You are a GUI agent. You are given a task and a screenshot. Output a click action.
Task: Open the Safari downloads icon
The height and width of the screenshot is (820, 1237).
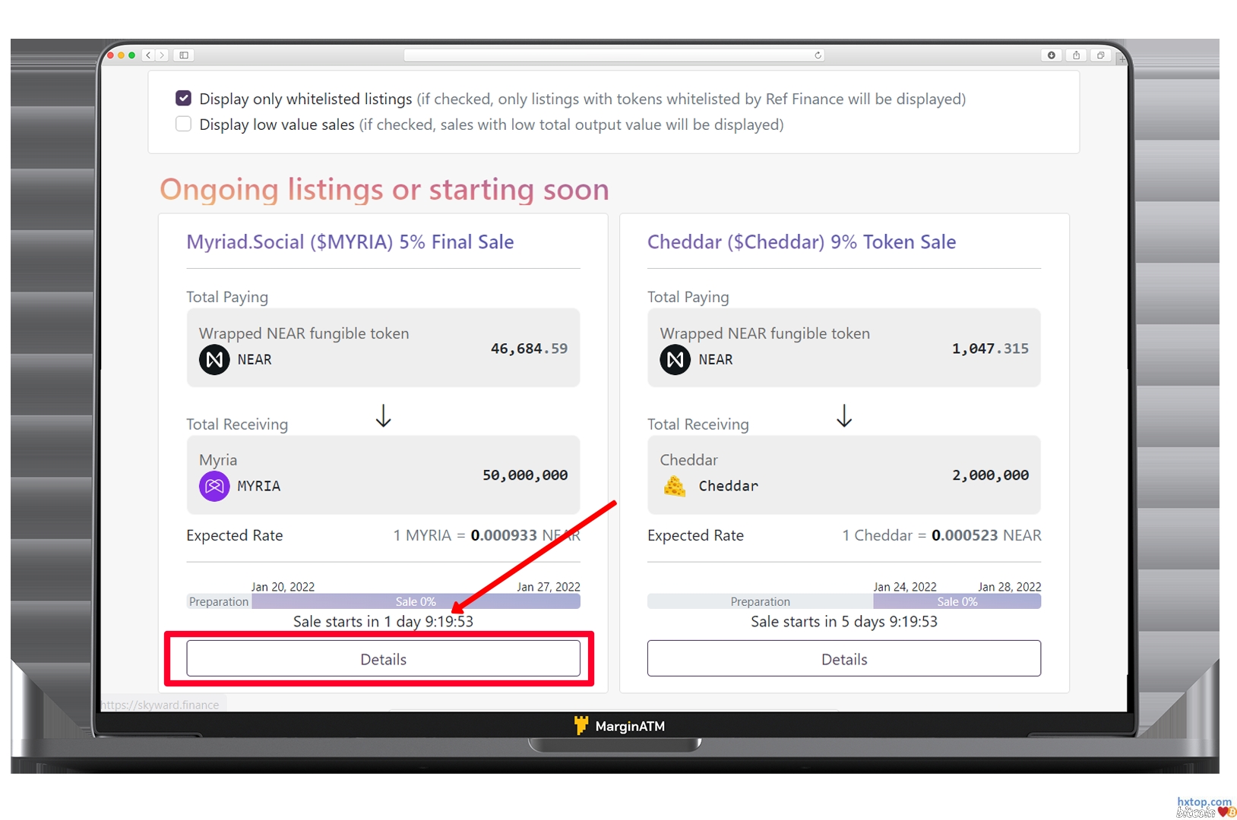tap(1052, 55)
